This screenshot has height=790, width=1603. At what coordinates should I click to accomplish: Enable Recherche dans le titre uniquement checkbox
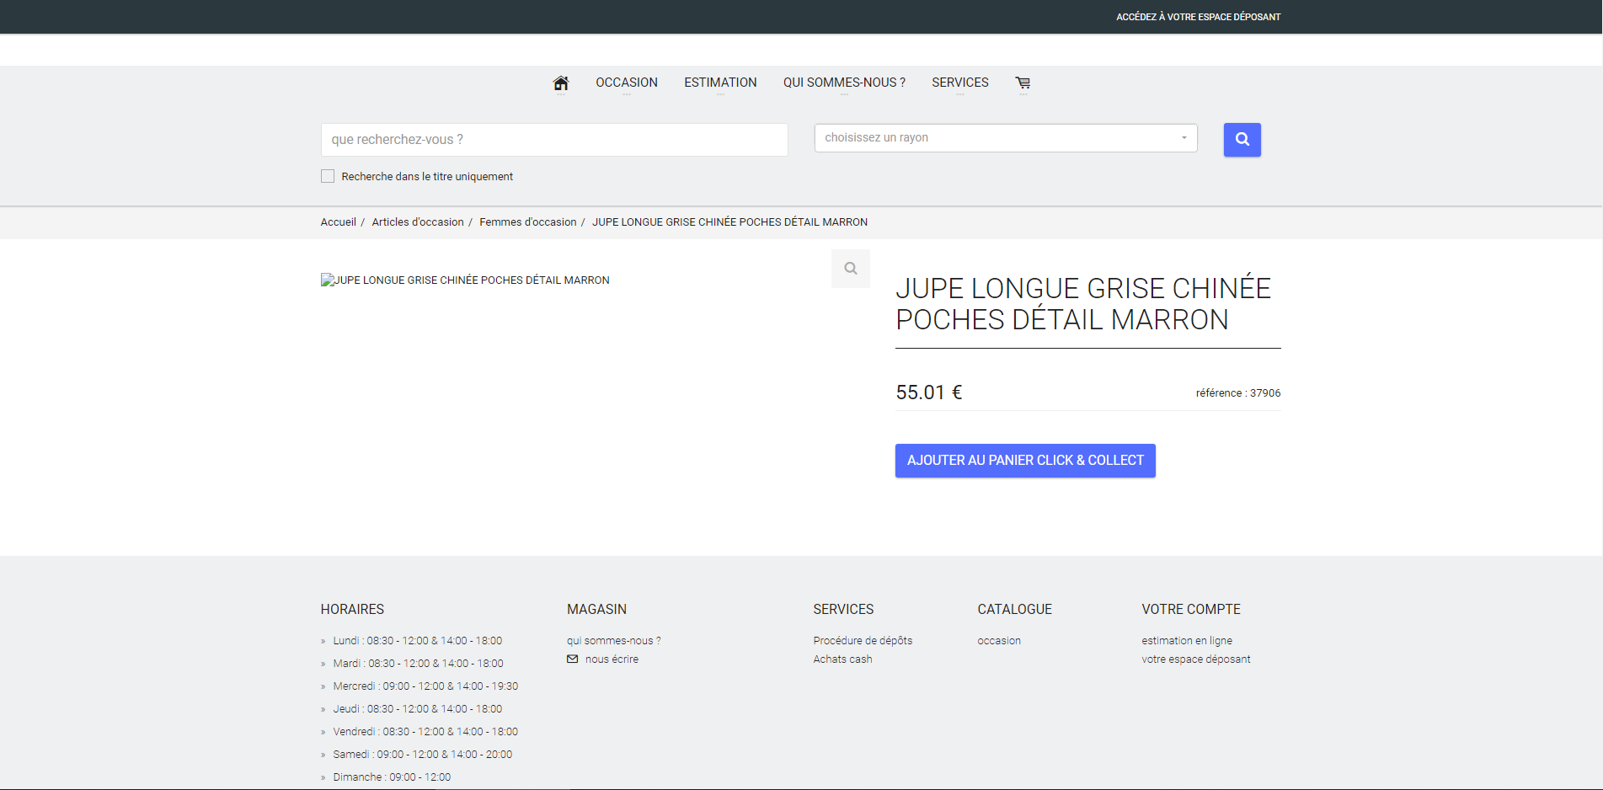point(328,176)
